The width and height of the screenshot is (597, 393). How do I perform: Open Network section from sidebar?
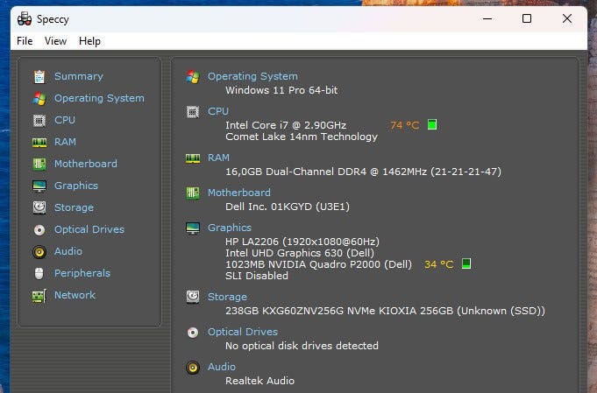point(75,295)
